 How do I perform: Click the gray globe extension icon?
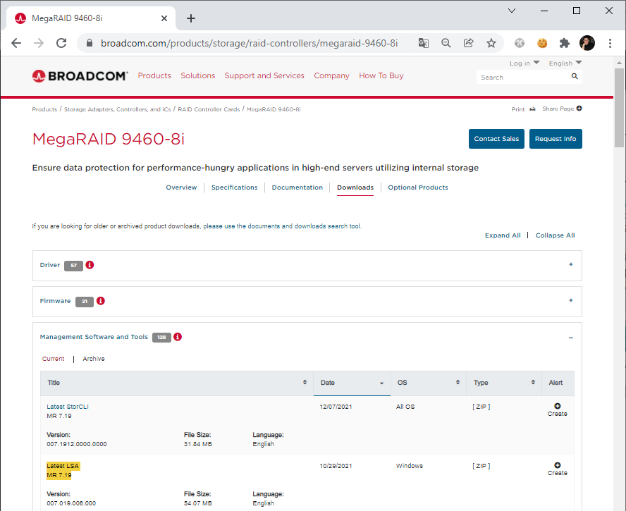click(520, 43)
